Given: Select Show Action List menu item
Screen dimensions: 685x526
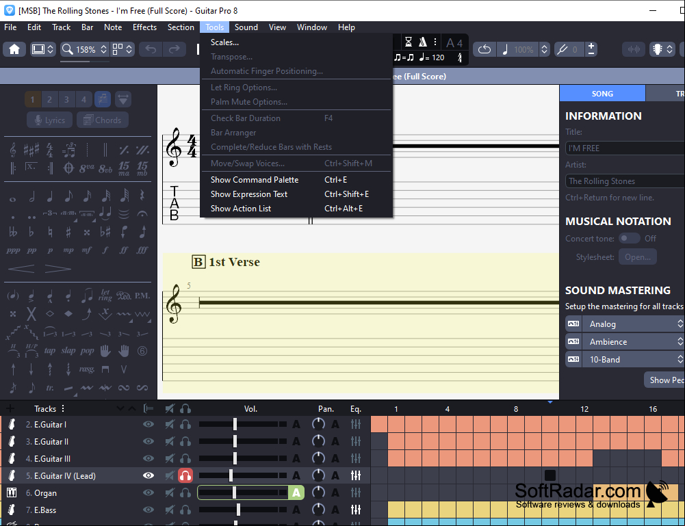Looking at the screenshot, I should point(296,209).
